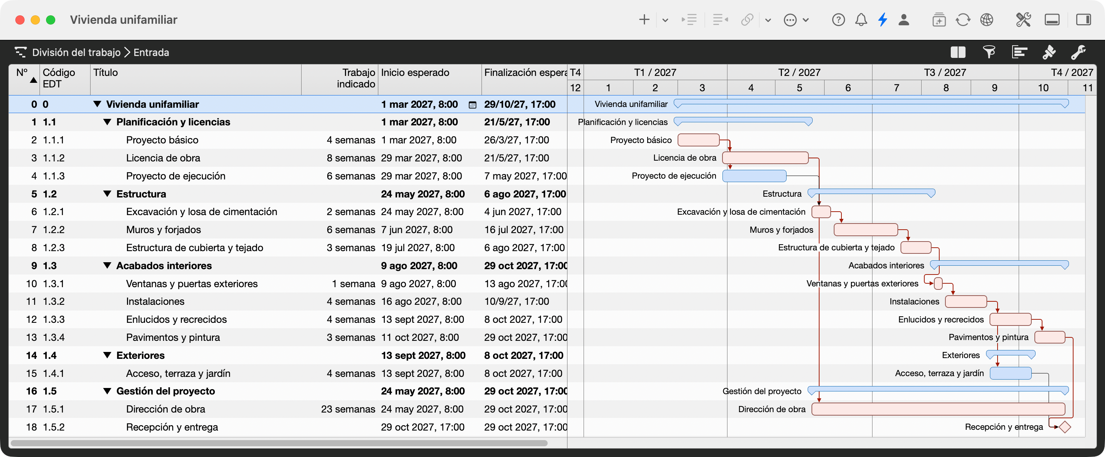Image resolution: width=1105 pixels, height=457 pixels.
Task: Open the help question mark icon
Action: tap(838, 20)
